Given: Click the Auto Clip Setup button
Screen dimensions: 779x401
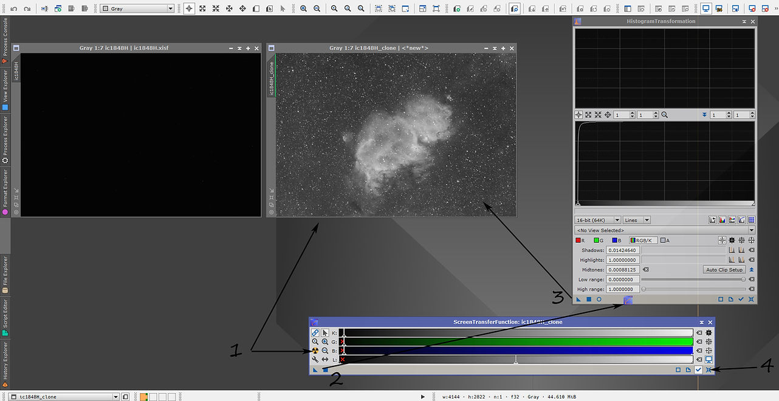Looking at the screenshot, I should point(724,270).
